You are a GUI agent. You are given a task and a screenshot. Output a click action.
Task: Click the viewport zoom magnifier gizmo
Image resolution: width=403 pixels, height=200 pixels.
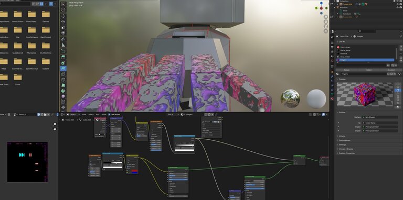click(x=326, y=17)
